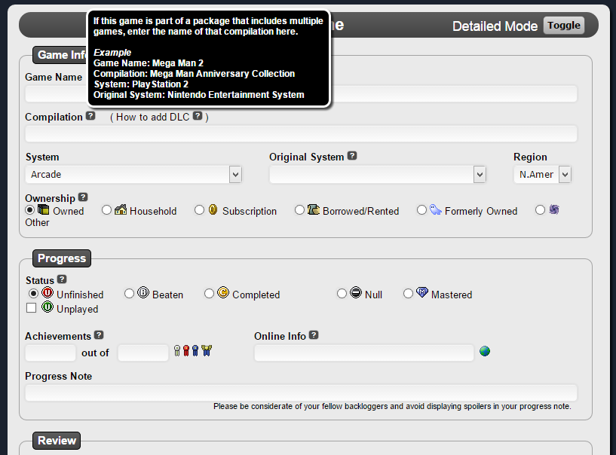Select the Borrowed/Rented radio button
Viewport: 616px width, 455px height.
pos(299,210)
